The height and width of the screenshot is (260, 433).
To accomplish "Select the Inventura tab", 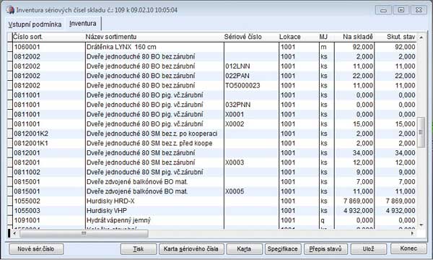I will 83,24.
